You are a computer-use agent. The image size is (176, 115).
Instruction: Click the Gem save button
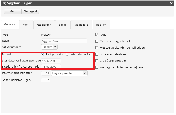(13, 11)
